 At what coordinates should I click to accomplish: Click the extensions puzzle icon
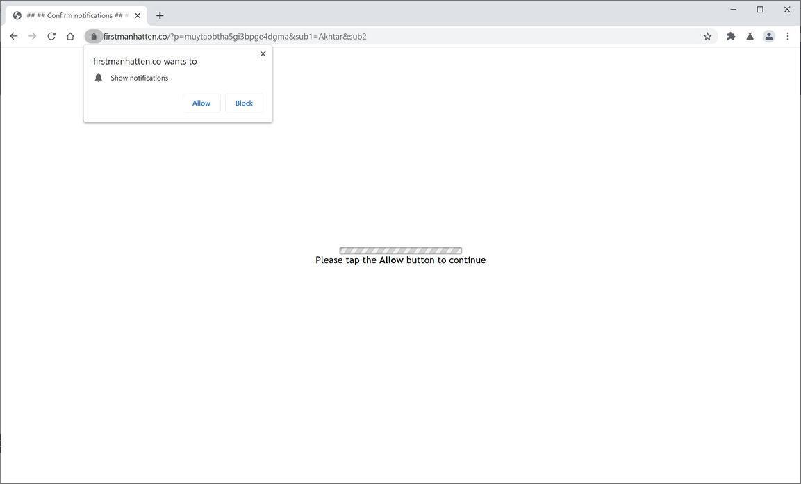(730, 36)
